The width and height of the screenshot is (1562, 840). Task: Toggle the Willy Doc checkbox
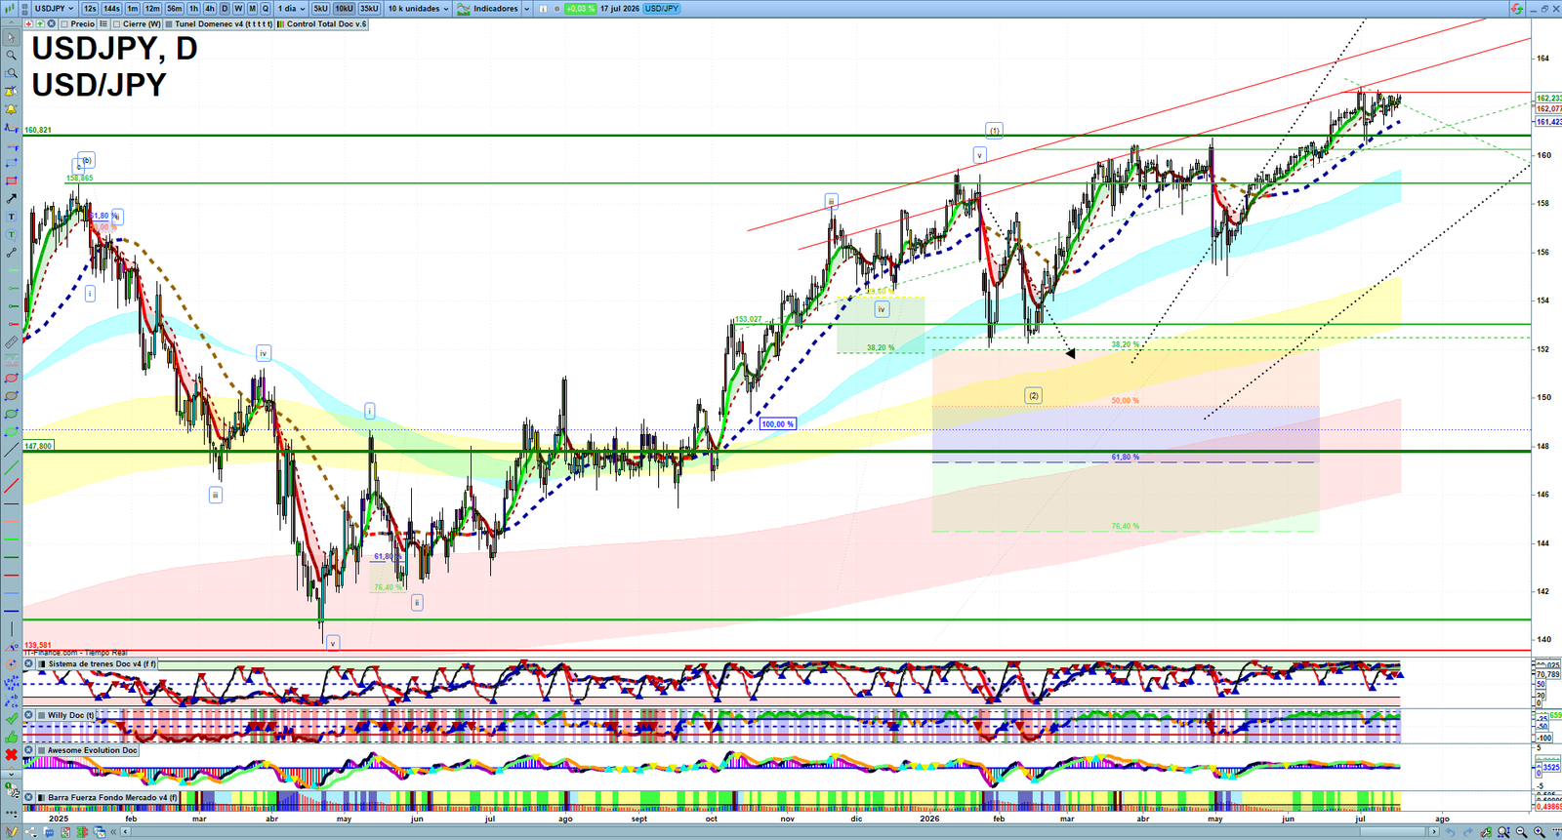[x=42, y=715]
